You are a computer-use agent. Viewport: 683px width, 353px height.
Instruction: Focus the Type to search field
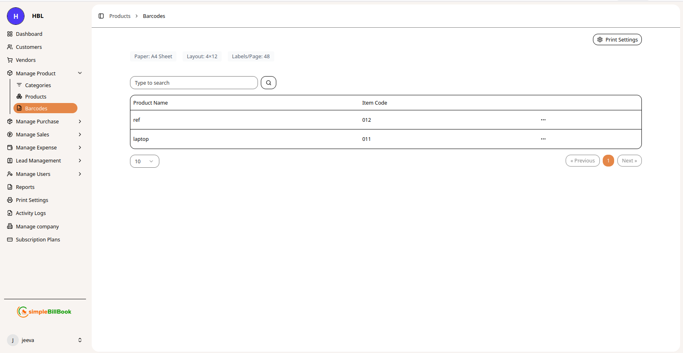coord(194,83)
